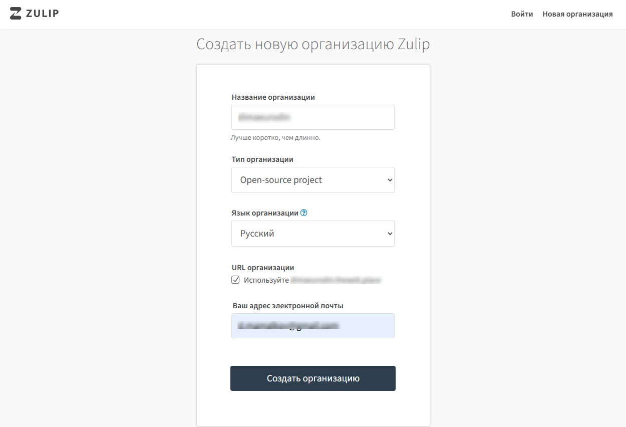Click the Ваш адрес электронной почты label
Viewport: 626px width, 427px height.
(x=288, y=306)
